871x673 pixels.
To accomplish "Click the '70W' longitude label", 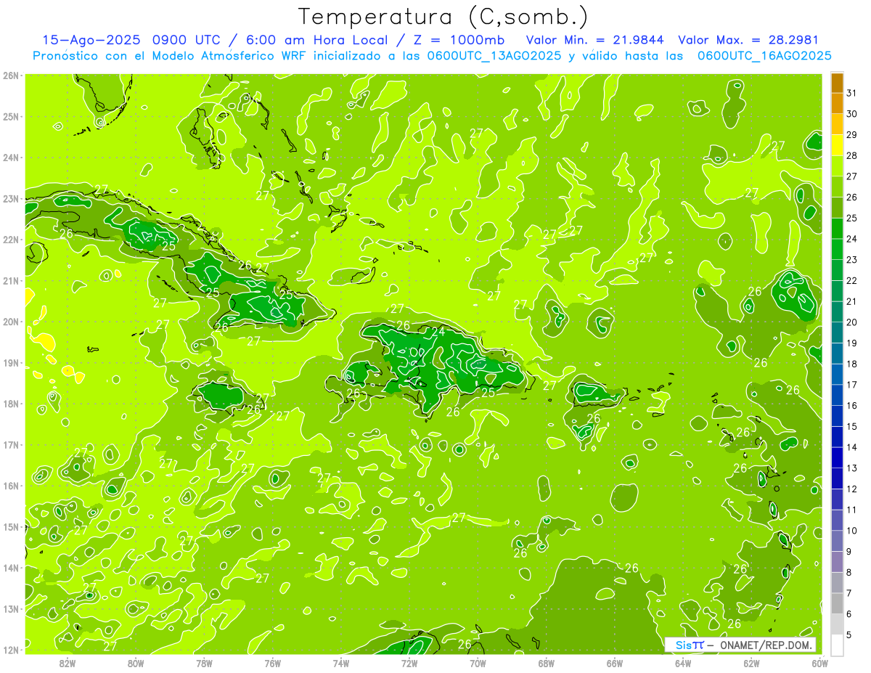I will (x=478, y=663).
